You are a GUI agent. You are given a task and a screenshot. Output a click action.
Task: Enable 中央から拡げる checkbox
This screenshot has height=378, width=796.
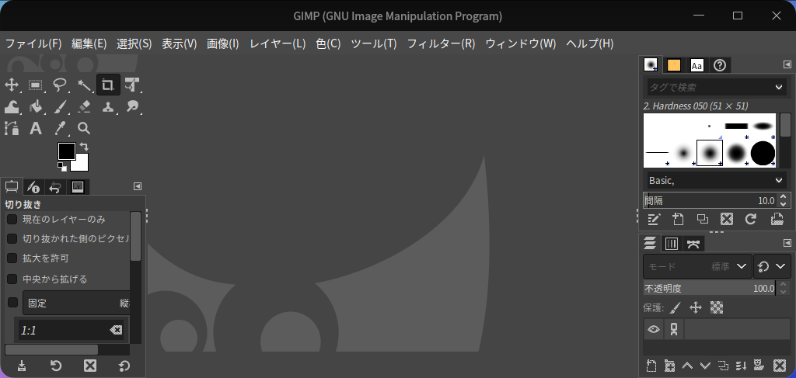pyautogui.click(x=12, y=279)
